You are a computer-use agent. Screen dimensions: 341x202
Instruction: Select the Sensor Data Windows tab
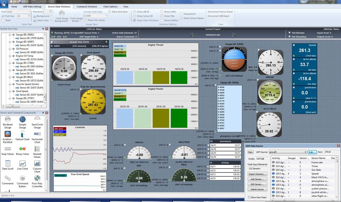(x=59, y=7)
